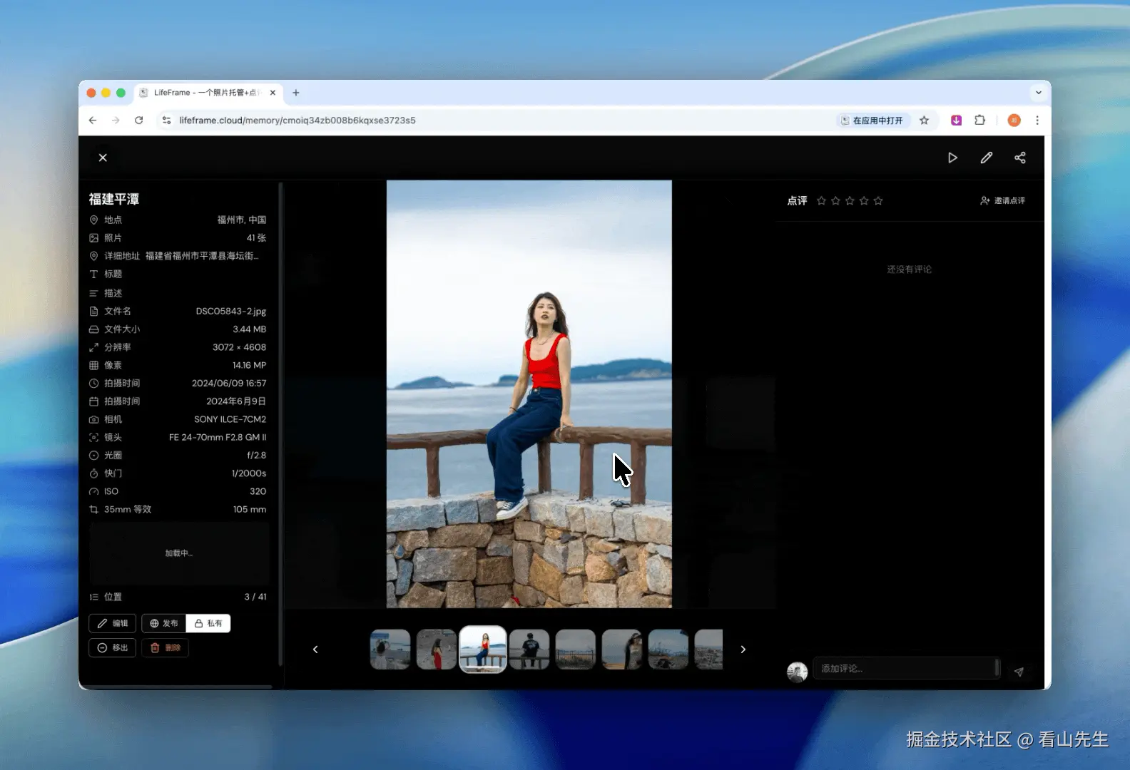Click the 加载中 loading map placeholder
The height and width of the screenshot is (770, 1130).
click(x=179, y=553)
